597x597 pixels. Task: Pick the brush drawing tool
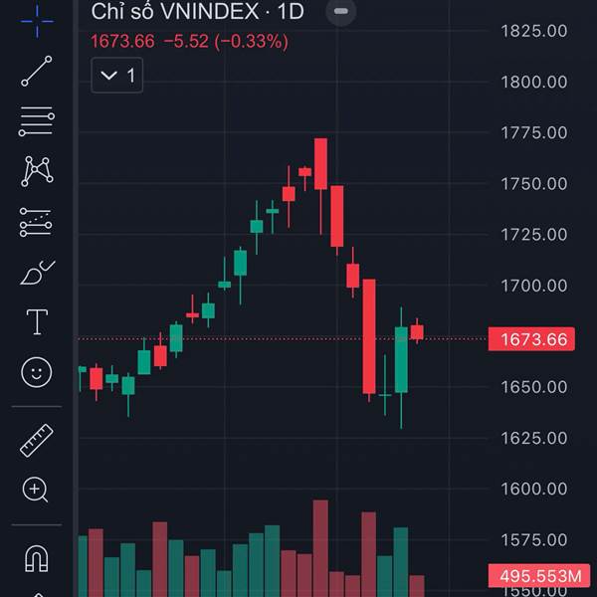tap(37, 272)
